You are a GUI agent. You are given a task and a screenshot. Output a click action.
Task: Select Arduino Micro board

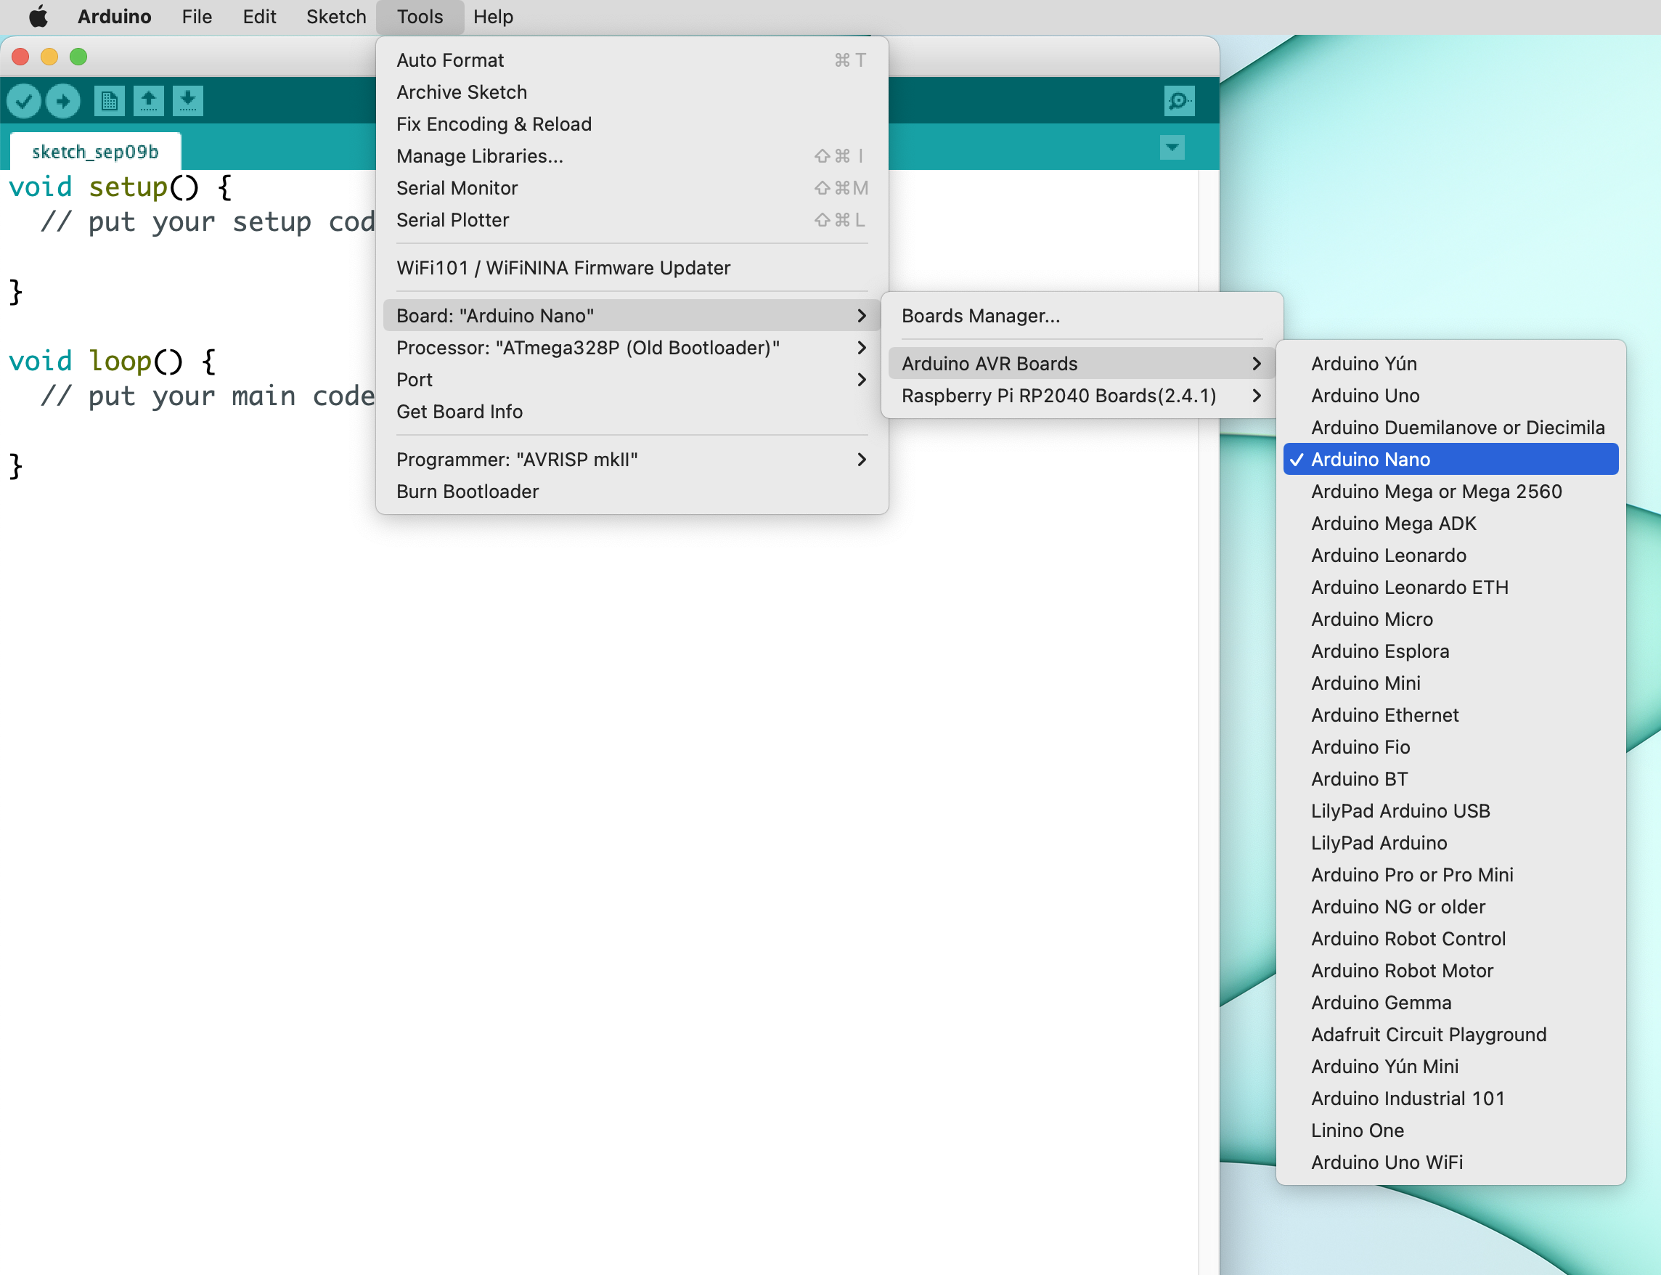(1450, 619)
